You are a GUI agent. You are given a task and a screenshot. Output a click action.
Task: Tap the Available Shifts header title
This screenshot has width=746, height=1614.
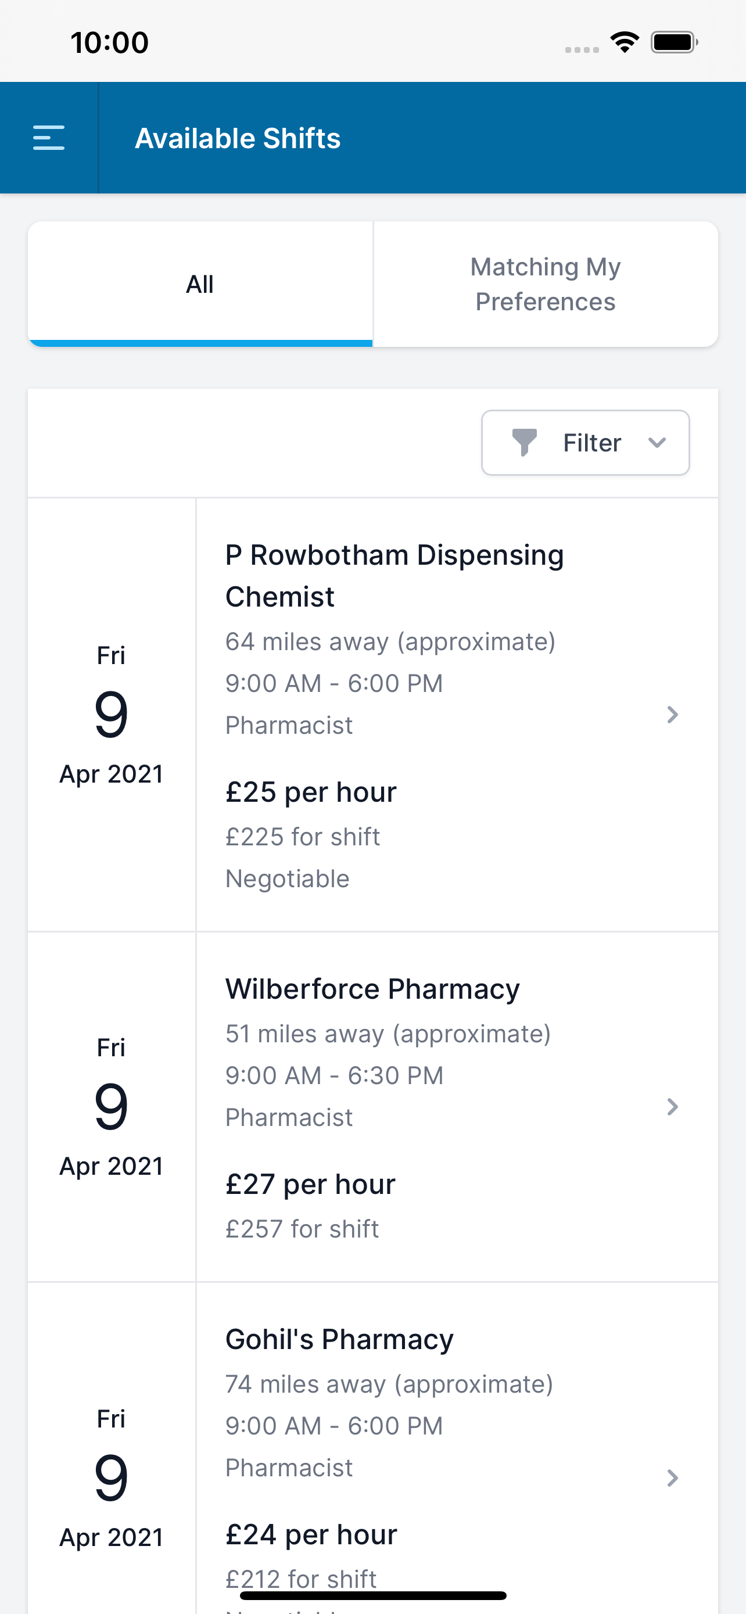click(238, 138)
